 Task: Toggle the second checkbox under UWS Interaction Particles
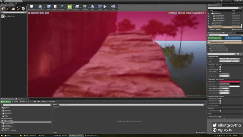[220, 101]
